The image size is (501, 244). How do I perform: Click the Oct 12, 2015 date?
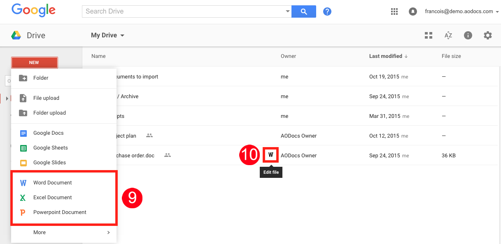click(x=384, y=136)
